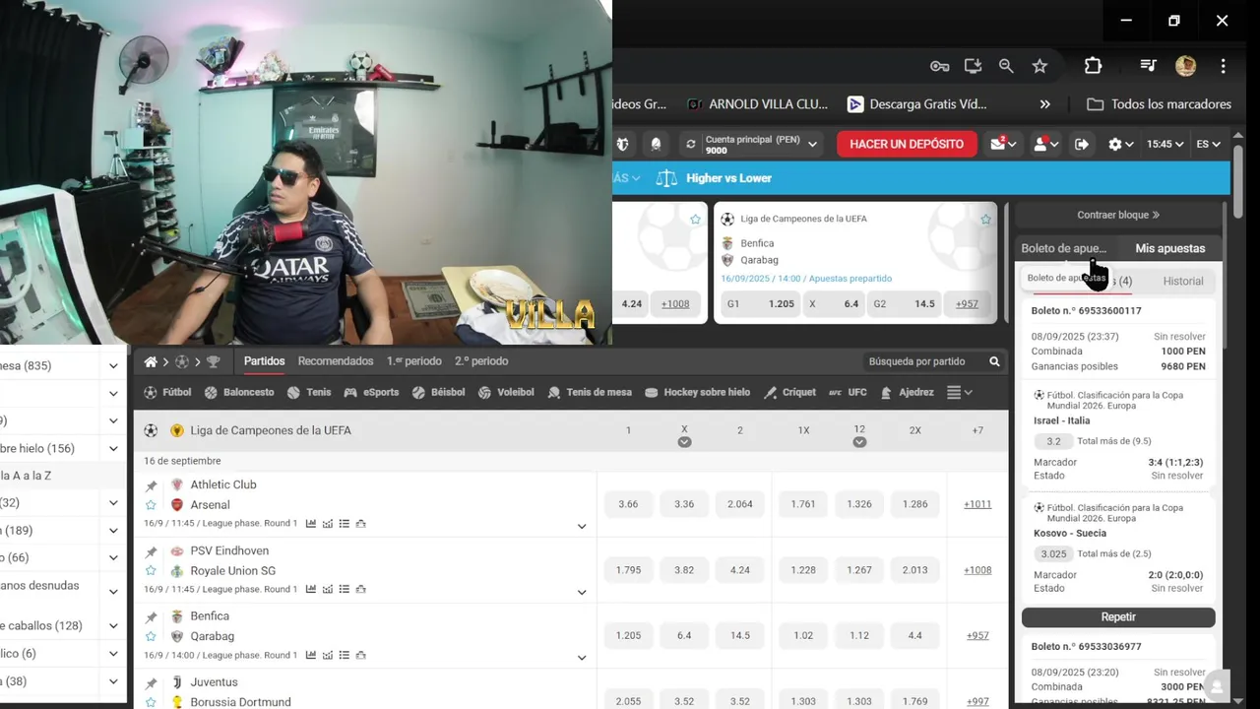This screenshot has width=1260, height=709.
Task: Click the install app icon in address bar
Action: click(x=973, y=66)
